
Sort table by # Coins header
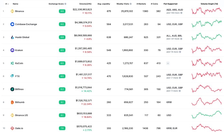pyautogui.click(x=154, y=4)
